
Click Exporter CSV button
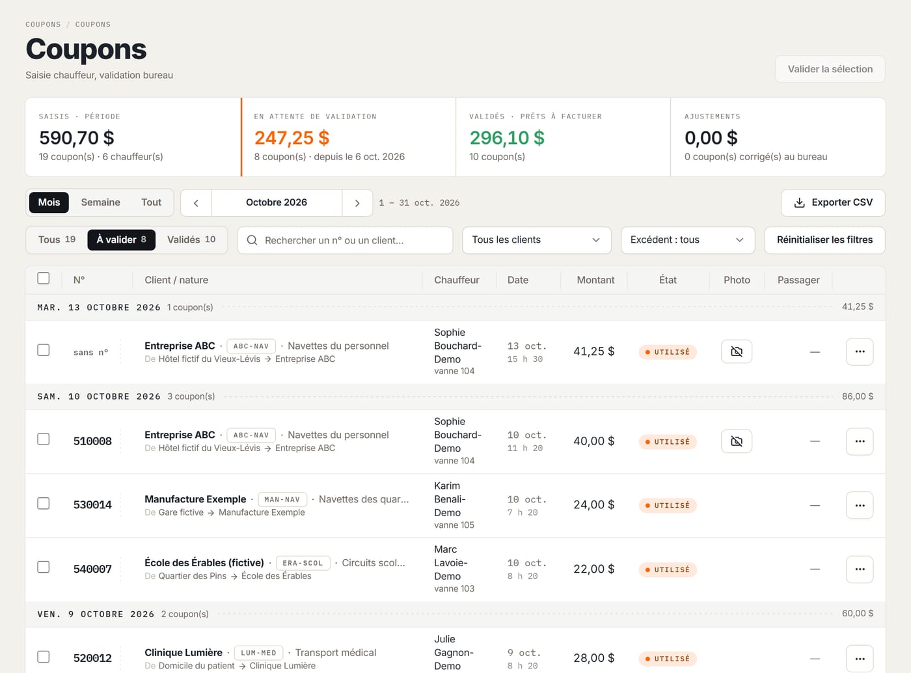click(833, 203)
